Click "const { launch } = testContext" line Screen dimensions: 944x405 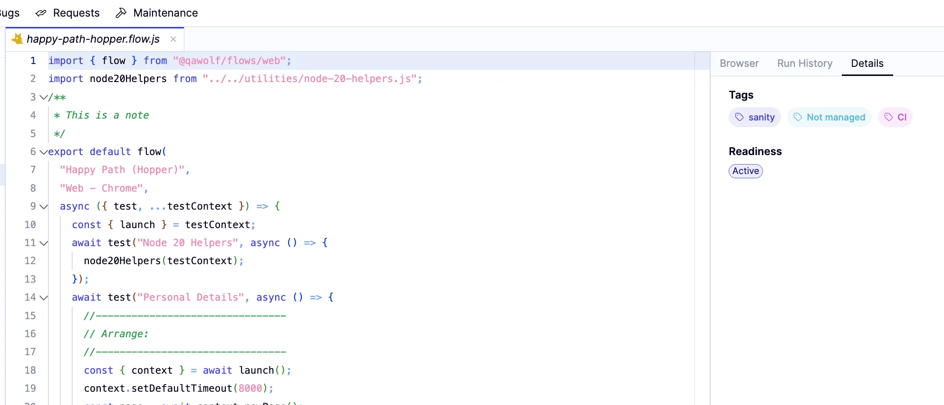coord(164,225)
